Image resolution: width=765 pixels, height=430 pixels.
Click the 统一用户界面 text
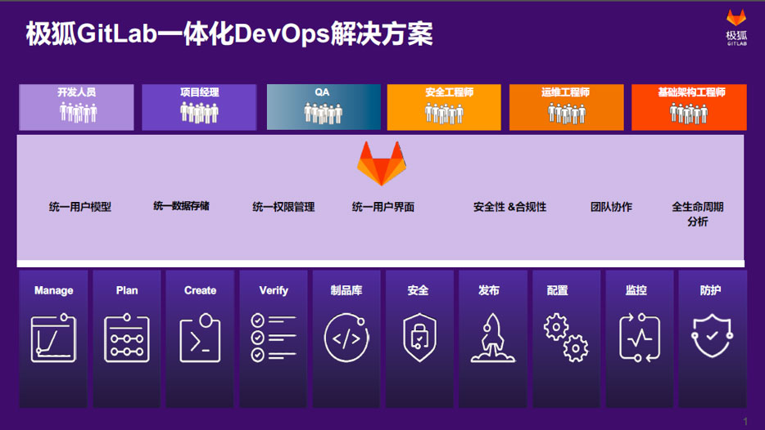pos(383,207)
